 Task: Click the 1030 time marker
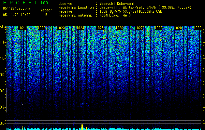[198, 28]
